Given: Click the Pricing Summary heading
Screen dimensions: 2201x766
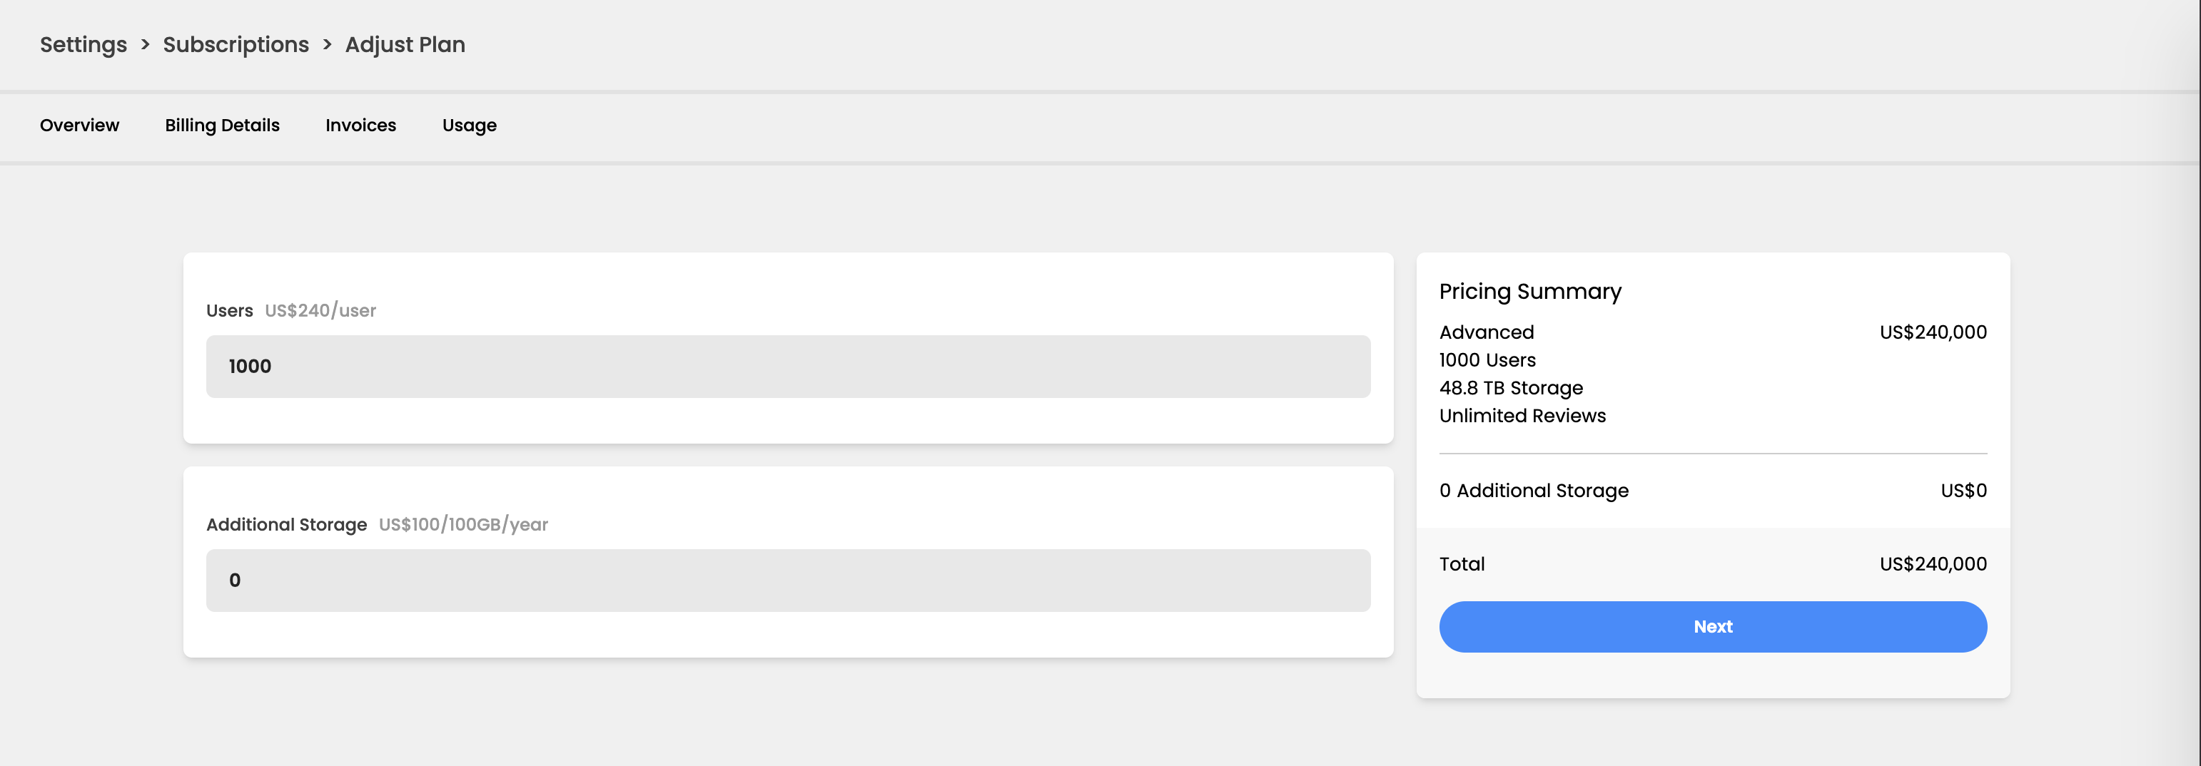Looking at the screenshot, I should (x=1529, y=292).
